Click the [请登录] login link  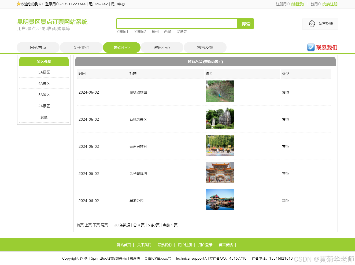298,4
